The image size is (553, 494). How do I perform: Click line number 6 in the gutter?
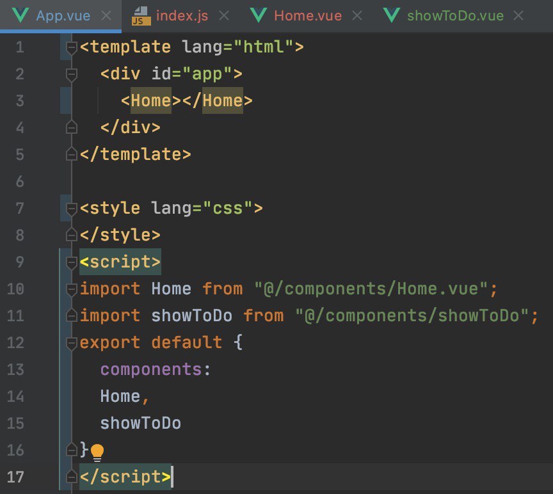[20, 182]
